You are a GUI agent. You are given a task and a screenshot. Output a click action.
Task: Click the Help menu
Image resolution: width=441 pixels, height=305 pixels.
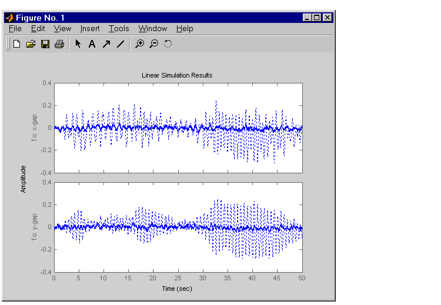pyautogui.click(x=185, y=28)
